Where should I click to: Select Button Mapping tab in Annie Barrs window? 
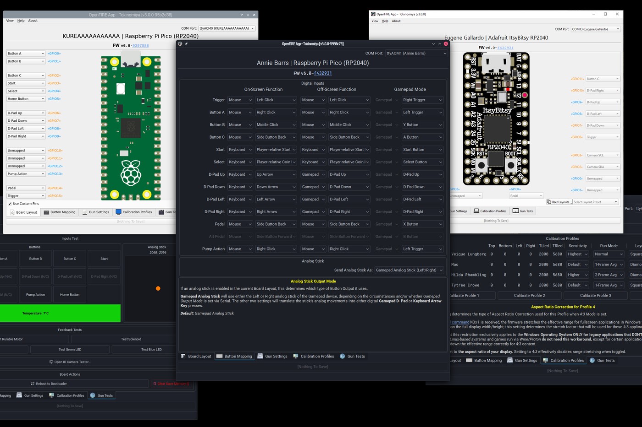pyautogui.click(x=234, y=356)
